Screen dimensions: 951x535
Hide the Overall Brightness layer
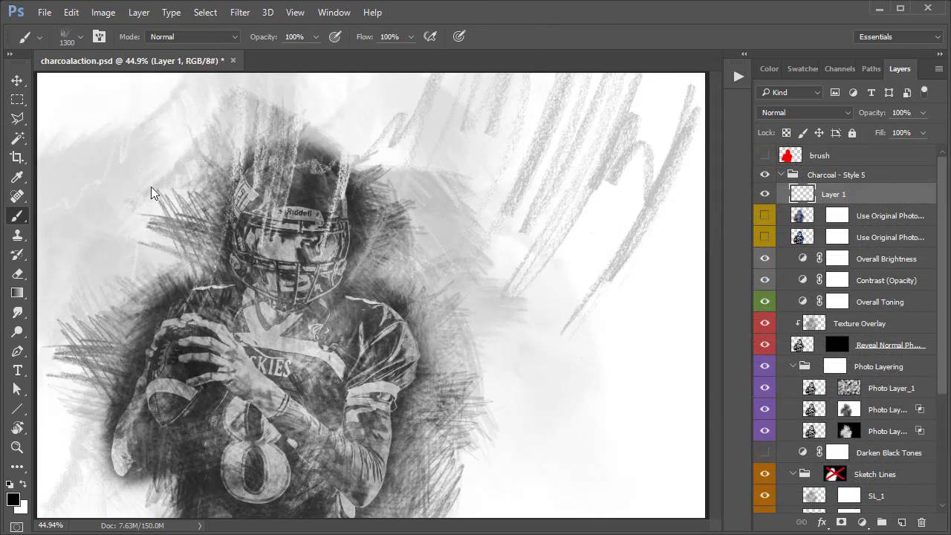pos(765,259)
